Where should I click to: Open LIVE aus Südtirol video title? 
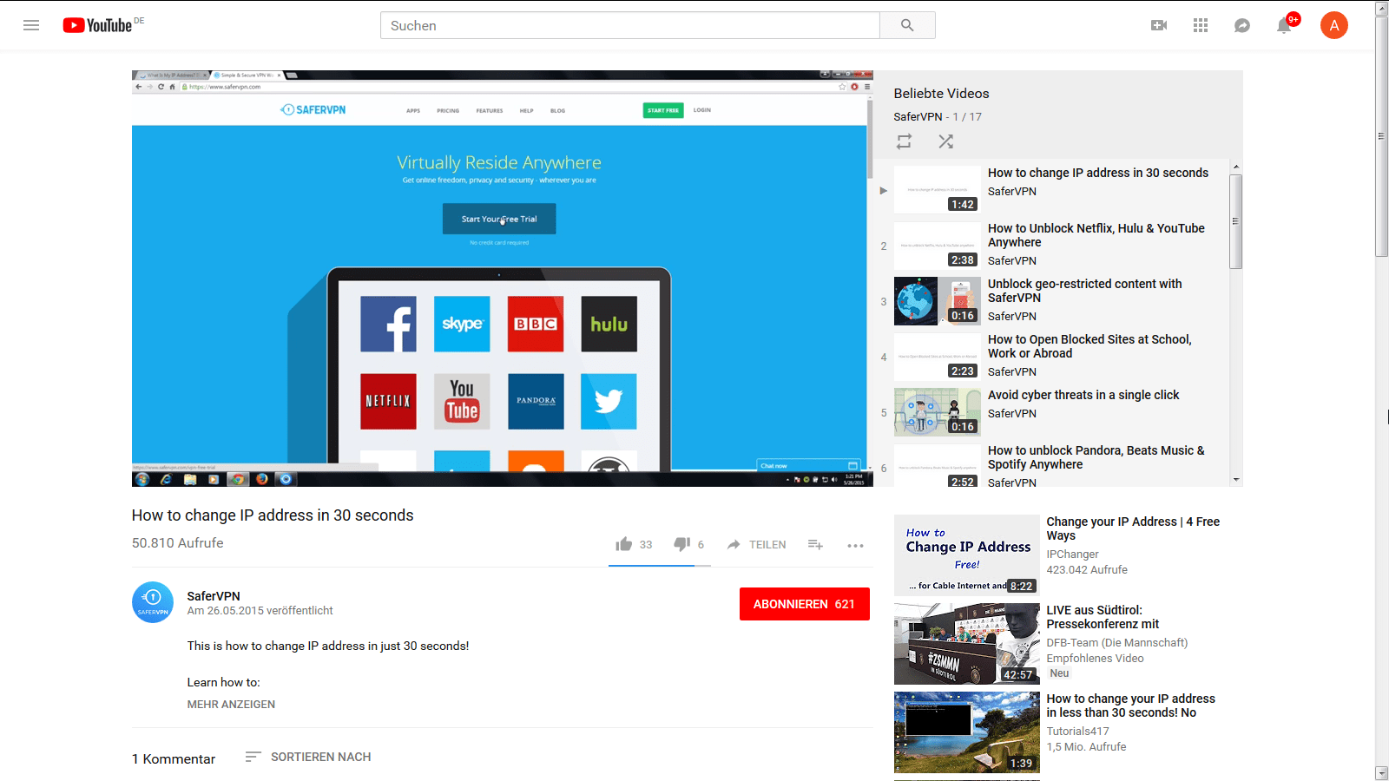[x=1103, y=617]
